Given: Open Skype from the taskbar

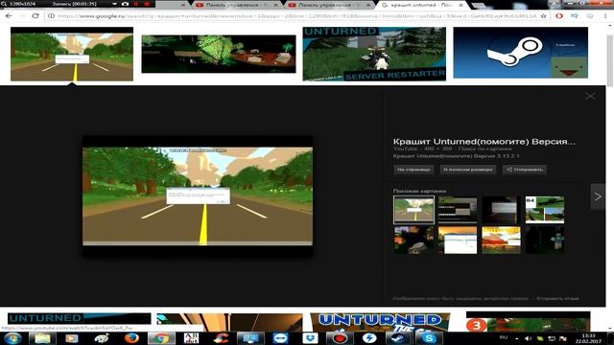Looking at the screenshot, I should pyautogui.click(x=429, y=338).
